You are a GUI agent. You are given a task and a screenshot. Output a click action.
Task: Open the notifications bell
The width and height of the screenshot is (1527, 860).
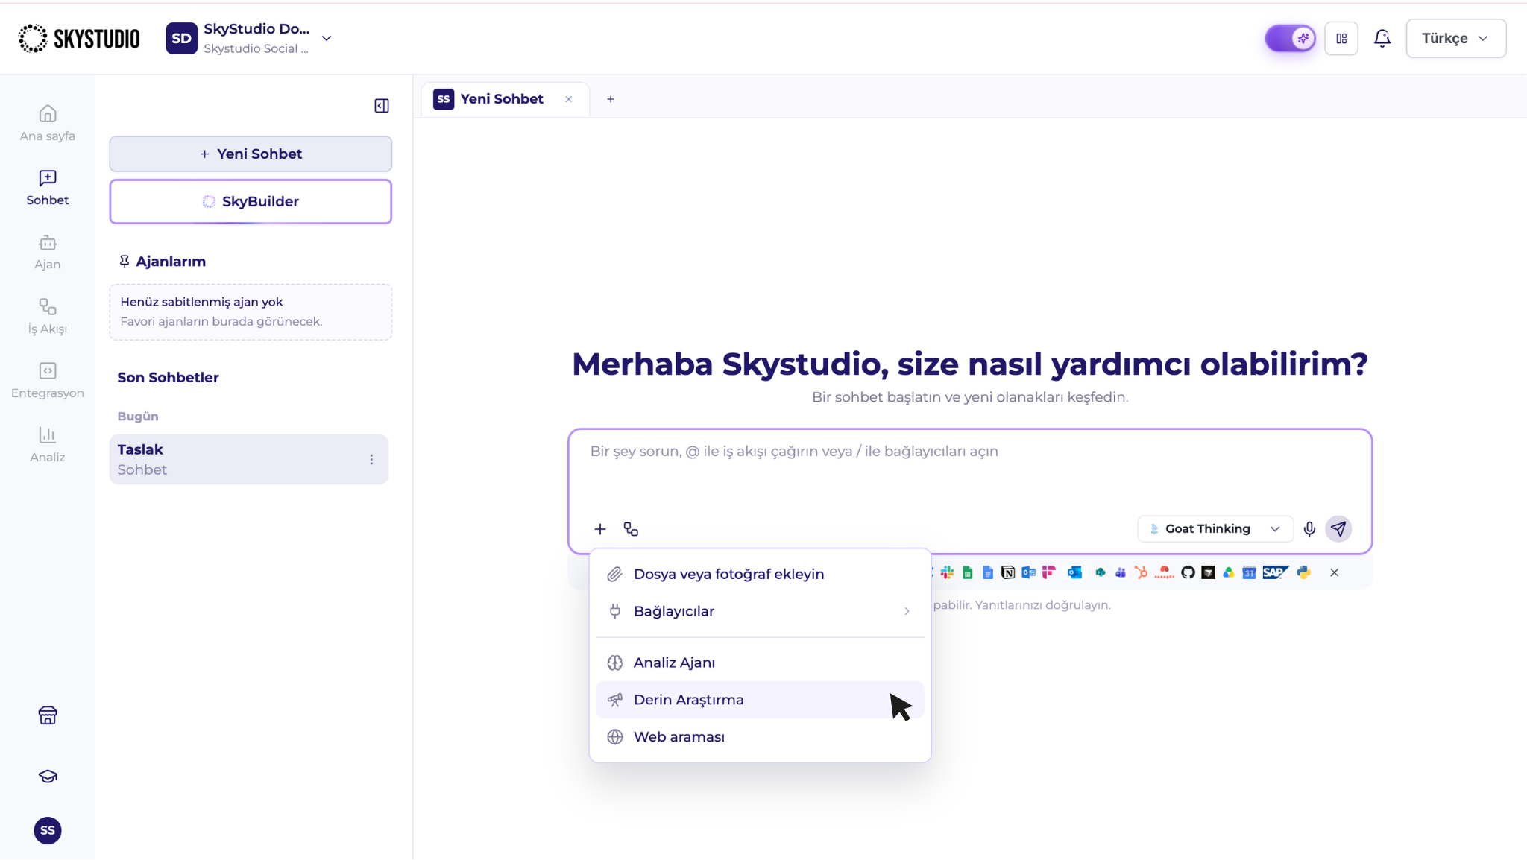1382,38
